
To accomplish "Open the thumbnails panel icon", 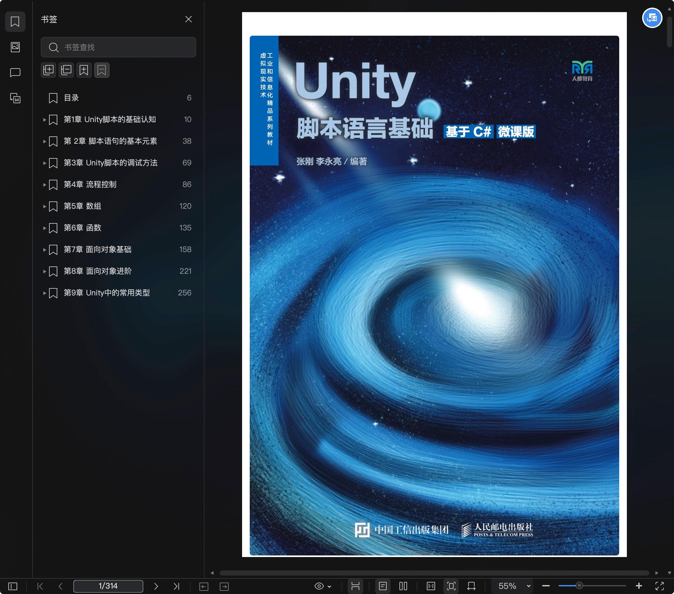I will pos(15,47).
